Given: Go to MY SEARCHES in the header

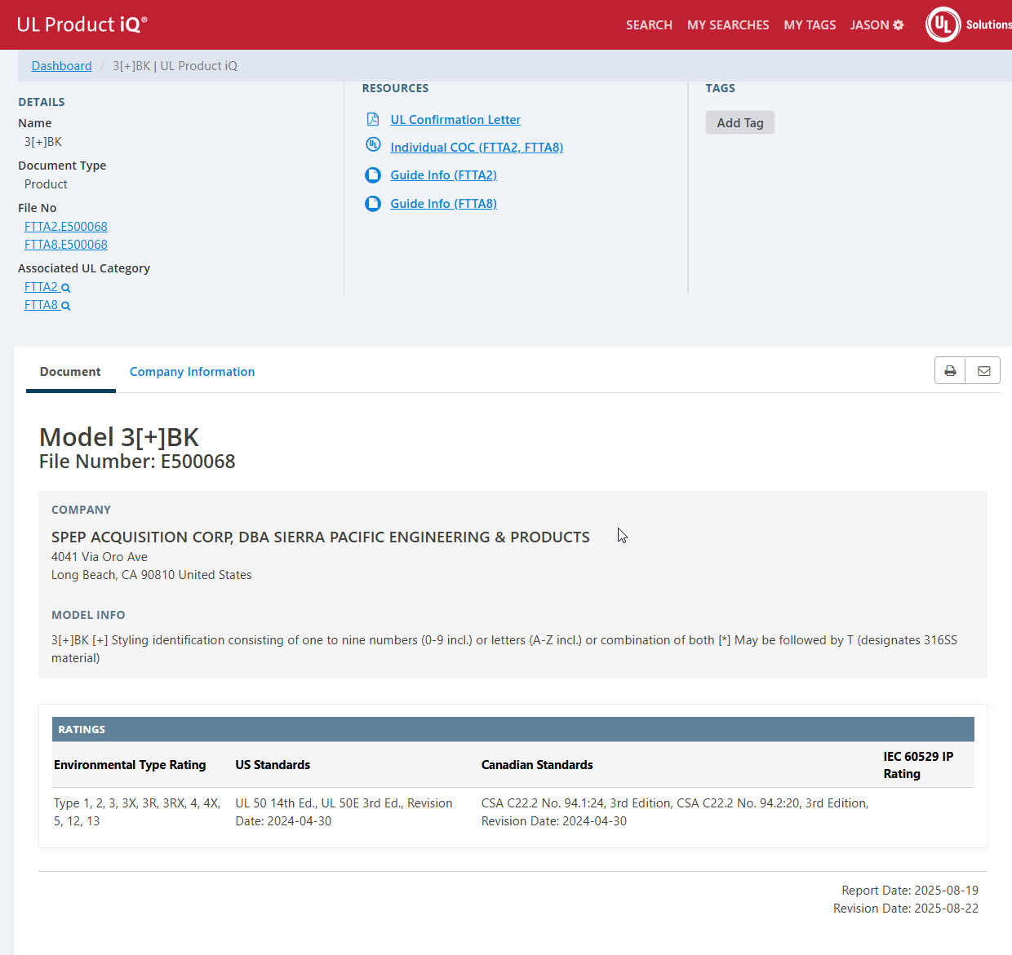Looking at the screenshot, I should (728, 25).
